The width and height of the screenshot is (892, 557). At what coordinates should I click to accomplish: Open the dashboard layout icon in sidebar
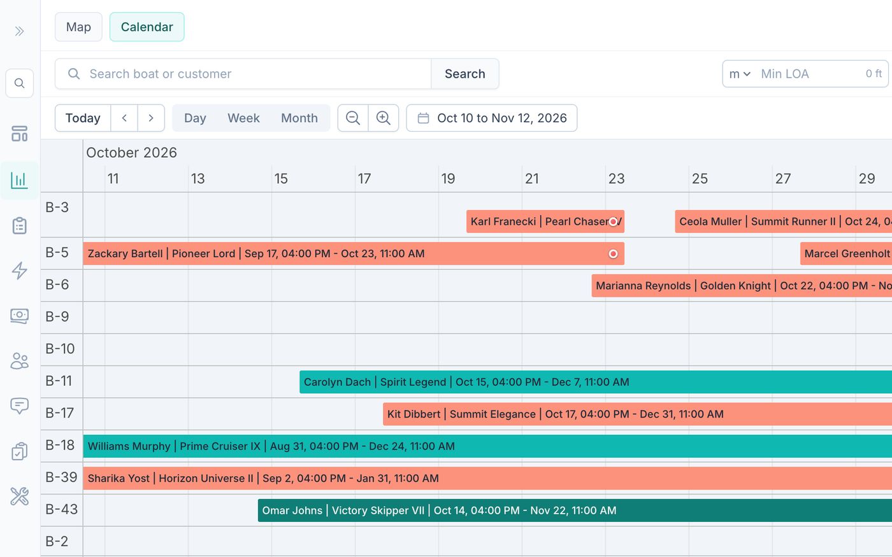click(20, 134)
